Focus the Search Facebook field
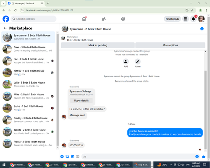The image size is (210, 168). [x=34, y=19]
